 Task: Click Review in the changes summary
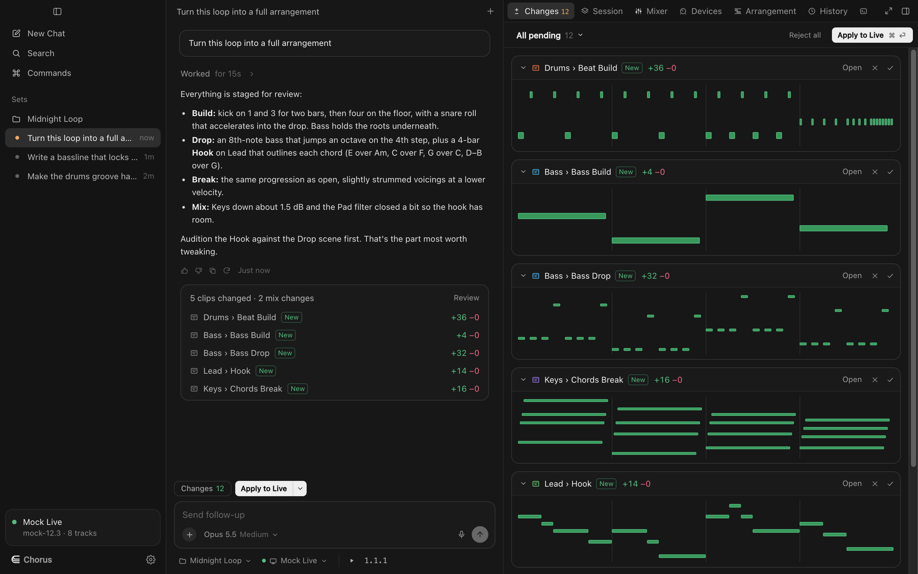pos(466,298)
